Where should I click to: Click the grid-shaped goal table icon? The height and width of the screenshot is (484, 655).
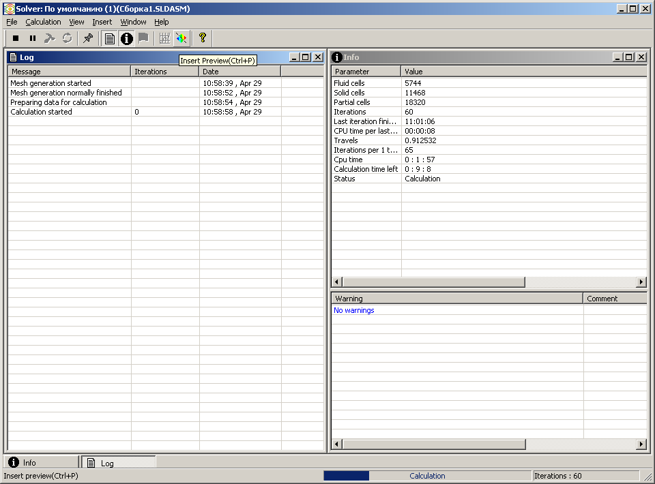coord(164,38)
